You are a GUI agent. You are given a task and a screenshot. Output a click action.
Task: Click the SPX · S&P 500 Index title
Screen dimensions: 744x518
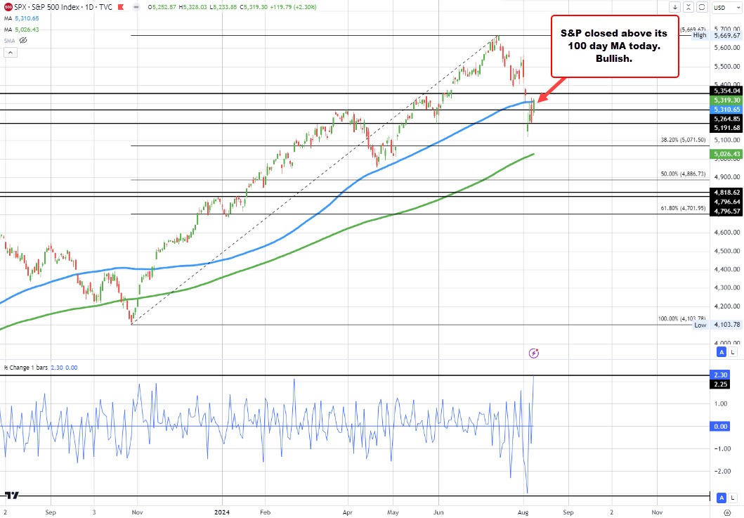point(46,7)
